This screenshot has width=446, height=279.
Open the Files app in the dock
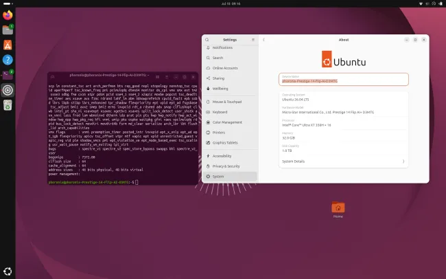[x=8, y=30]
